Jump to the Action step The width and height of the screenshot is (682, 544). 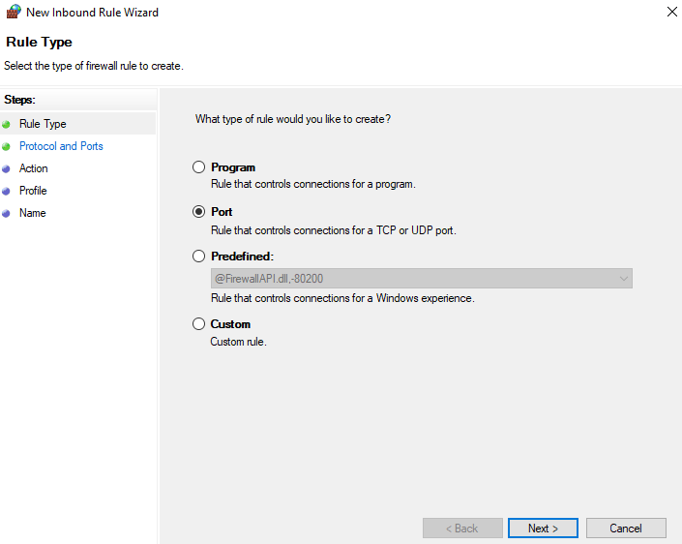click(x=33, y=168)
